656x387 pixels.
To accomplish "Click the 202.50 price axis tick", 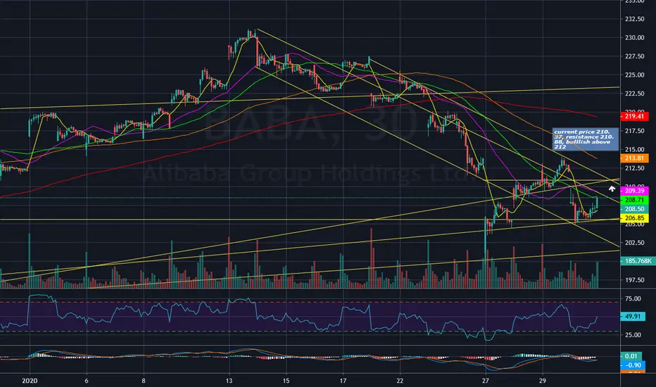I will click(634, 243).
